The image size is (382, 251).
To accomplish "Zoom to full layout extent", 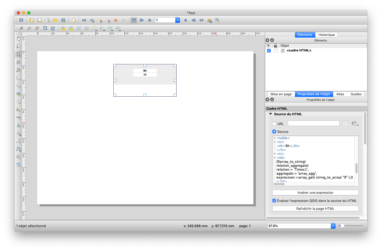I will (45, 28).
